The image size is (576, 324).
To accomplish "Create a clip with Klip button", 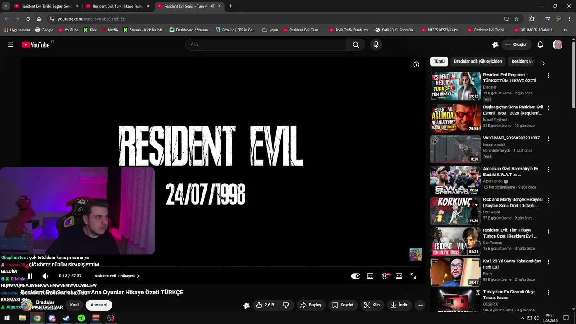I will pyautogui.click(x=372, y=305).
